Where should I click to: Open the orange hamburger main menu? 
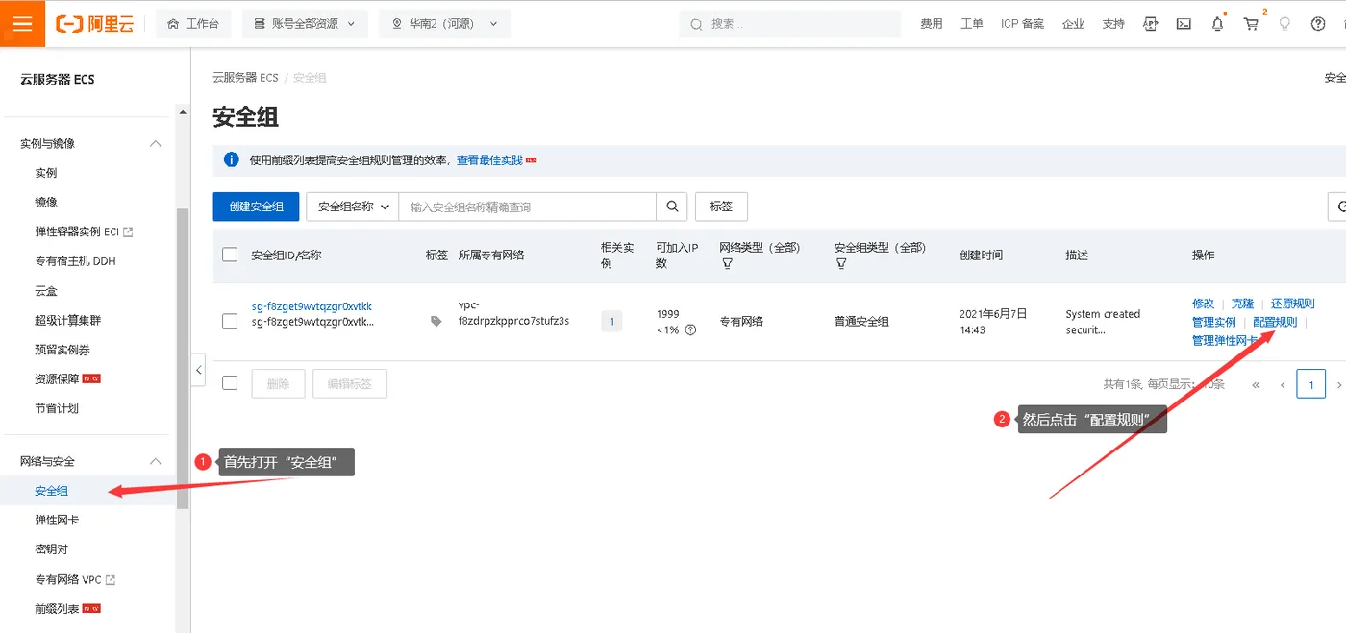click(23, 24)
